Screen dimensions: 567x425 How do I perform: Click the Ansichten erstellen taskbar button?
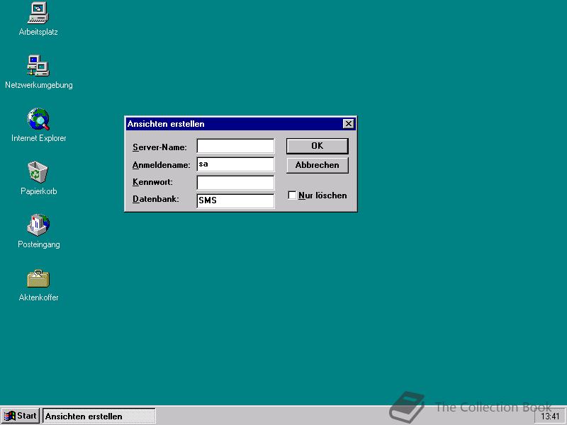[99, 416]
